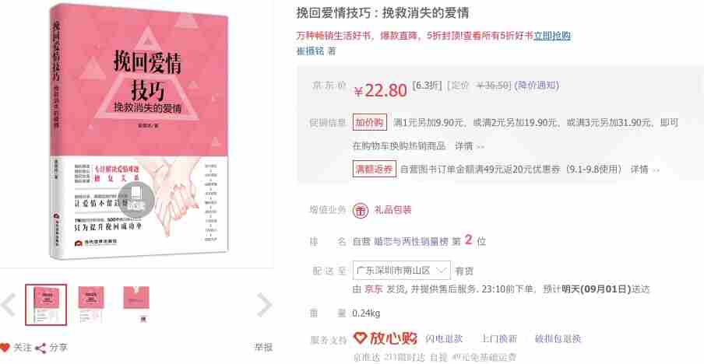Click the 放心购 heart badge icon

pyautogui.click(x=360, y=338)
